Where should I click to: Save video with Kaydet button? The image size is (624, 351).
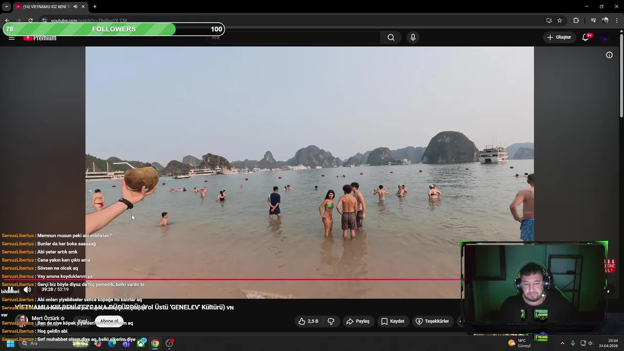pyautogui.click(x=393, y=321)
